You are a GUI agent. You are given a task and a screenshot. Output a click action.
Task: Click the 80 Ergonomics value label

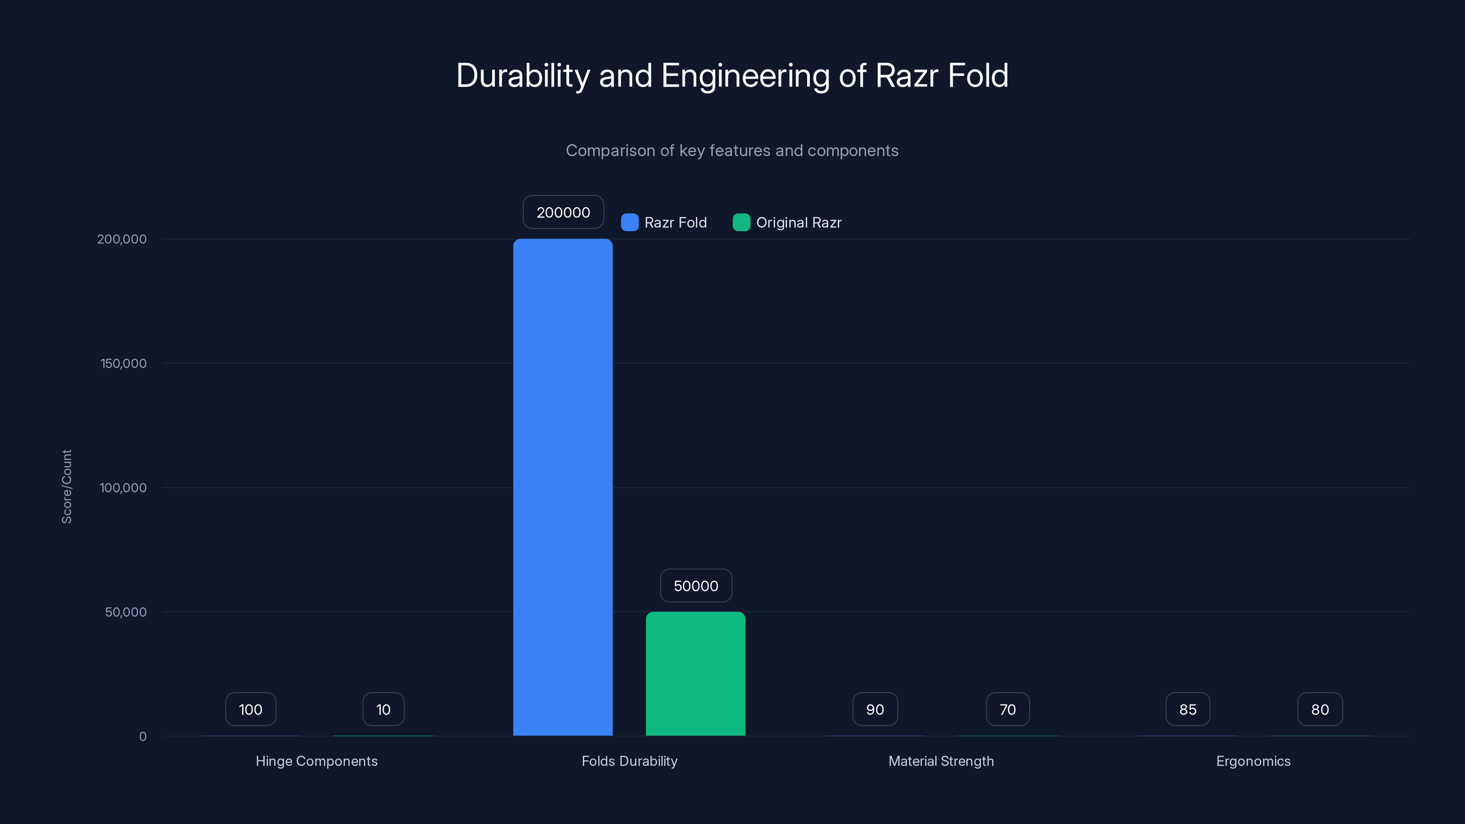(1319, 709)
